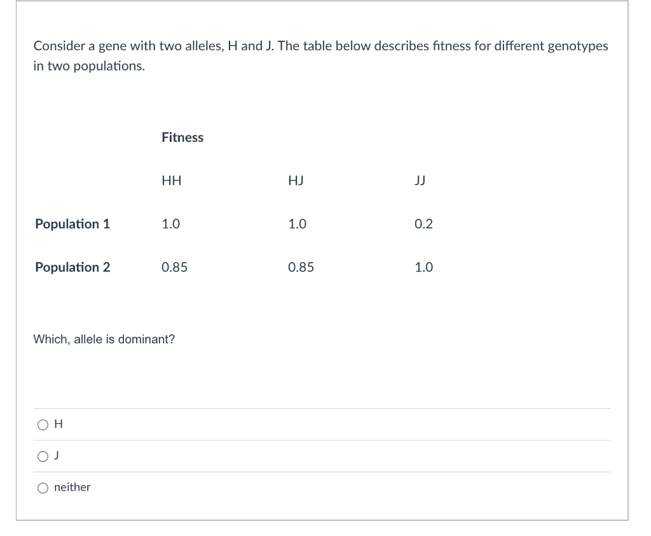Click the 0.85 value under HH for Population 2
The image size is (651, 536).
tap(174, 267)
